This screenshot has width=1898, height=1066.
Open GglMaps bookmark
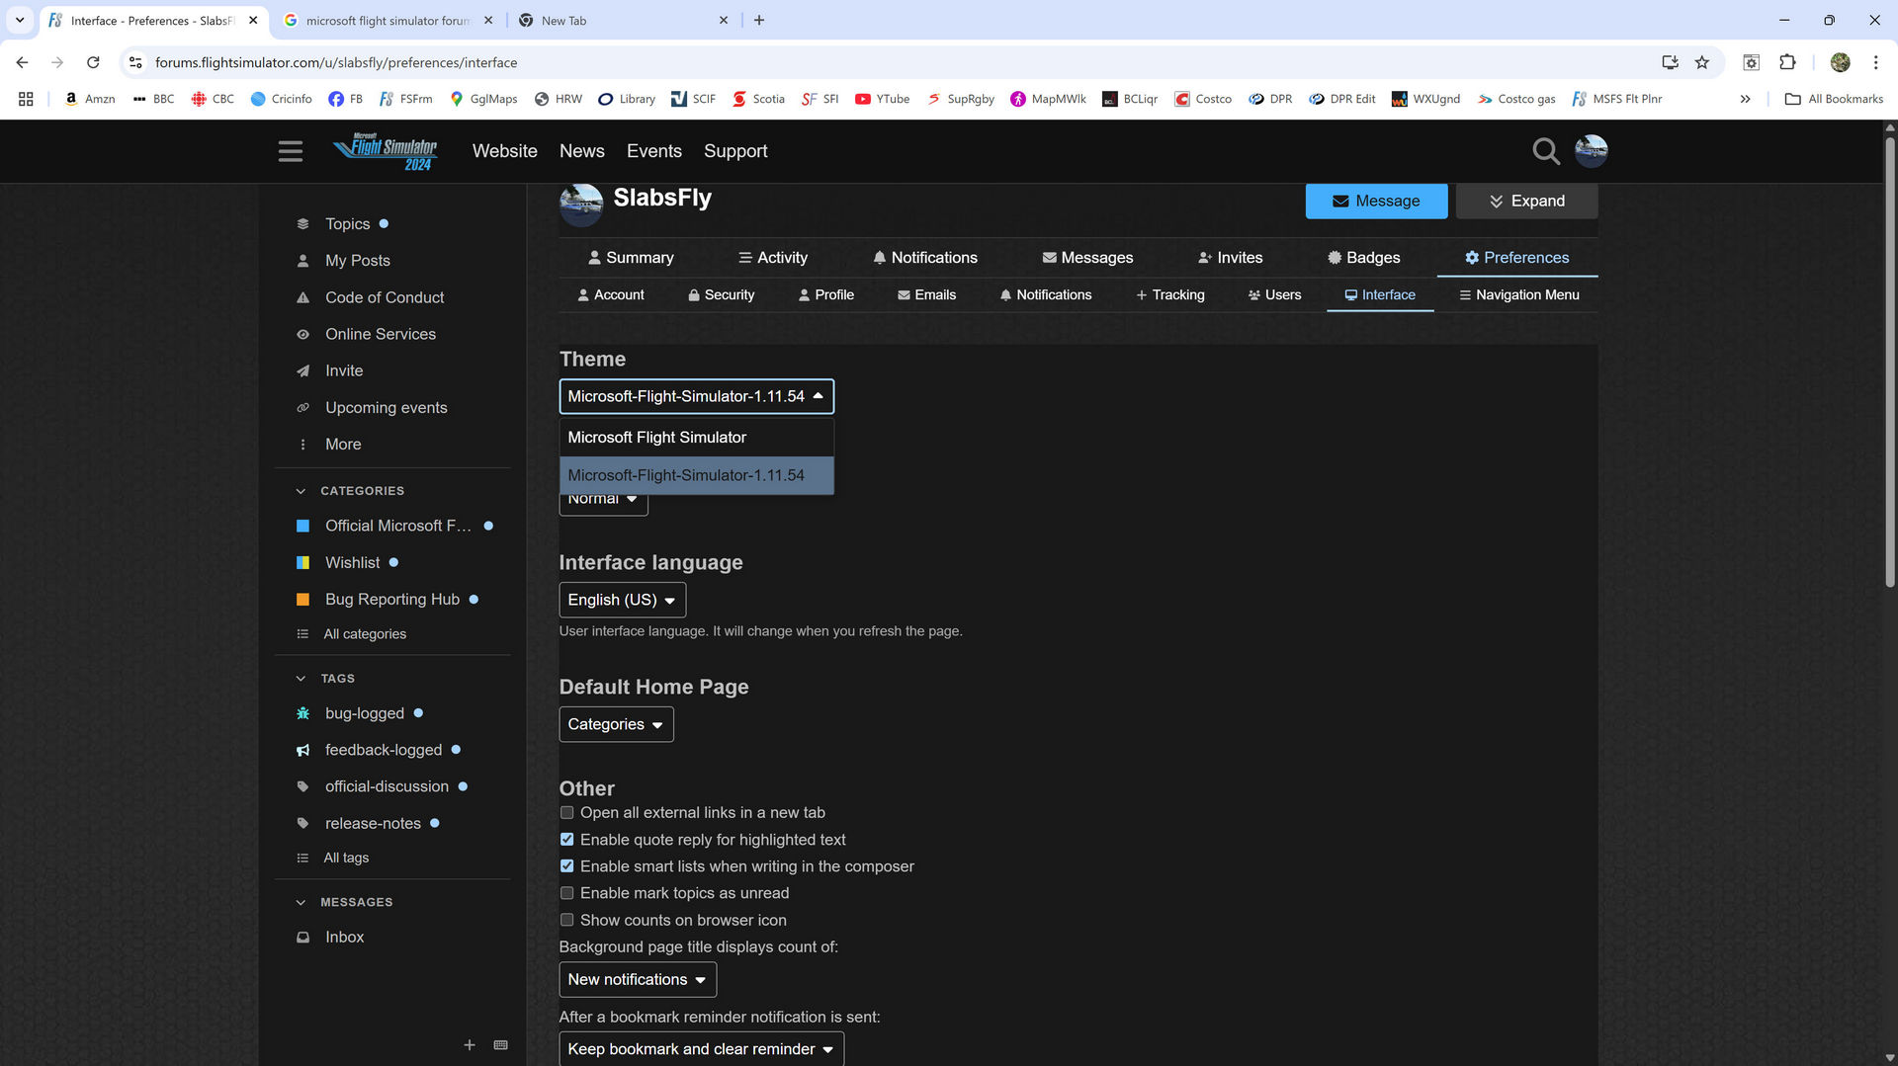[x=483, y=99]
